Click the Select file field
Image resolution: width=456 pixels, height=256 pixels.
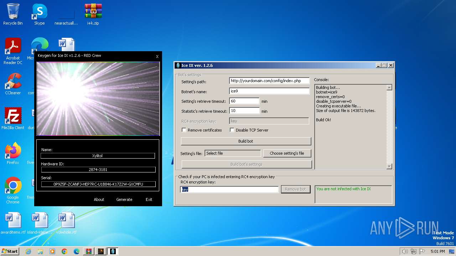[x=233, y=153]
